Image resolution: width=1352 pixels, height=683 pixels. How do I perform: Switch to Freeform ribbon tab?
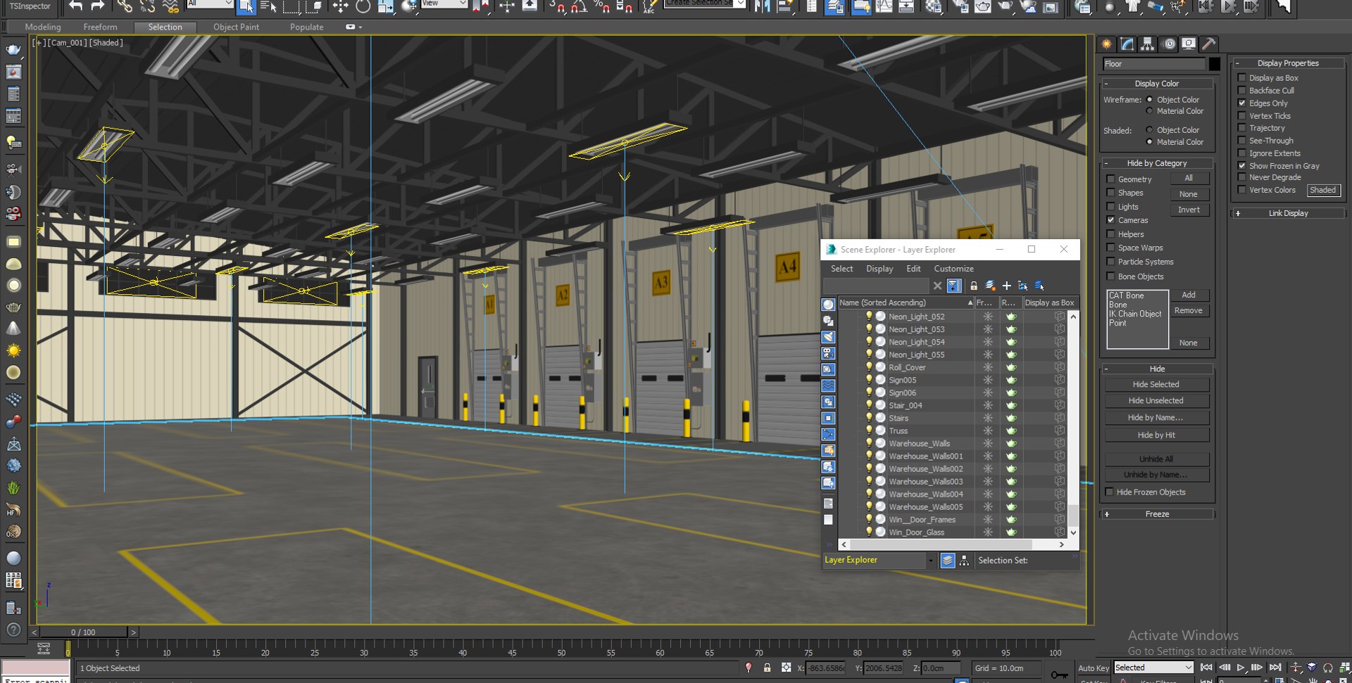point(100,27)
